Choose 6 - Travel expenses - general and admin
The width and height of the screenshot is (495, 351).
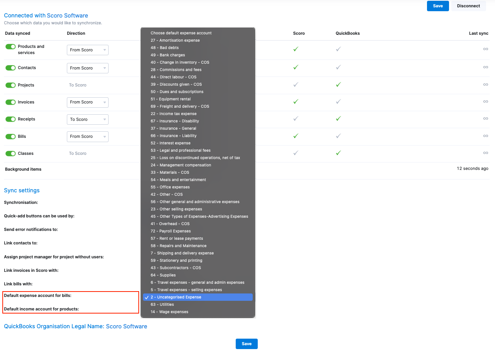coord(198,282)
